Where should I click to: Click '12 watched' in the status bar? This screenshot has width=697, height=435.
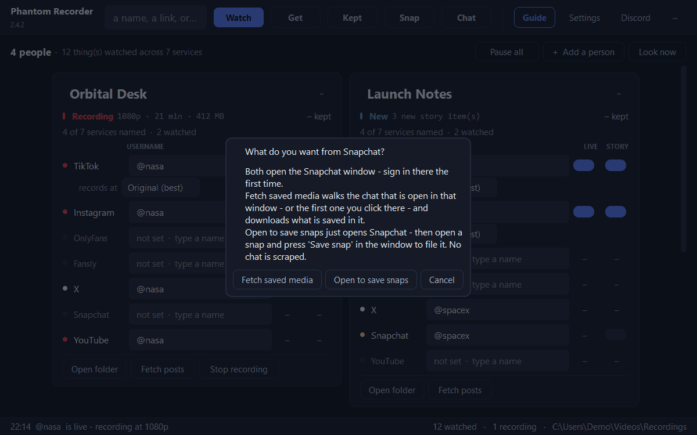(x=455, y=427)
